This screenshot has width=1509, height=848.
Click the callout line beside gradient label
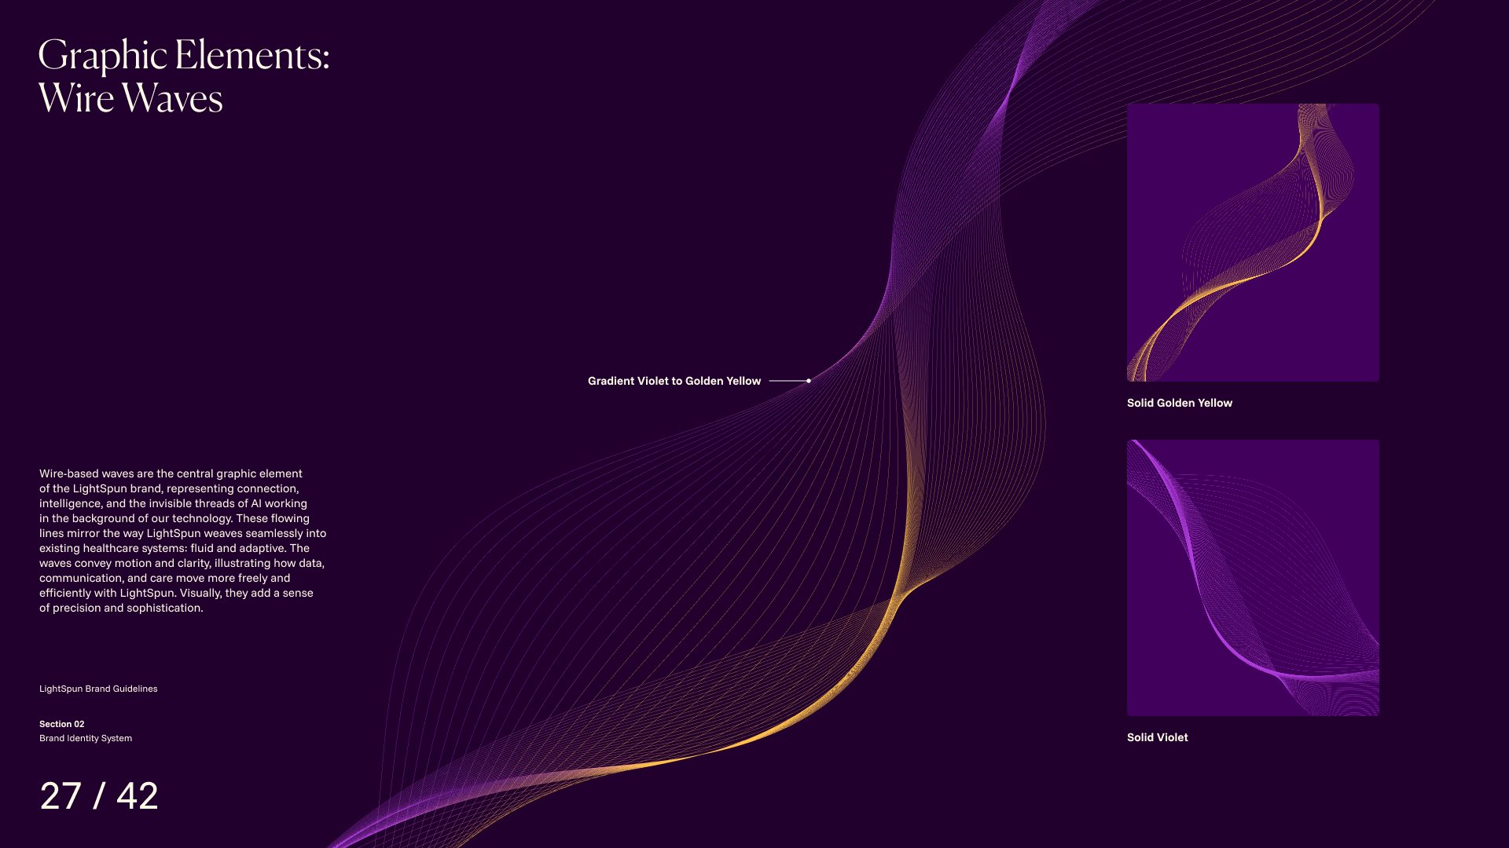[x=788, y=381]
